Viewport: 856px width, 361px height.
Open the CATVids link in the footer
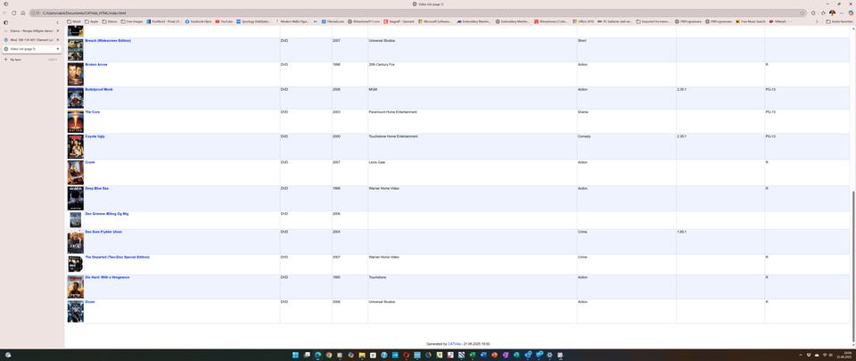click(454, 344)
